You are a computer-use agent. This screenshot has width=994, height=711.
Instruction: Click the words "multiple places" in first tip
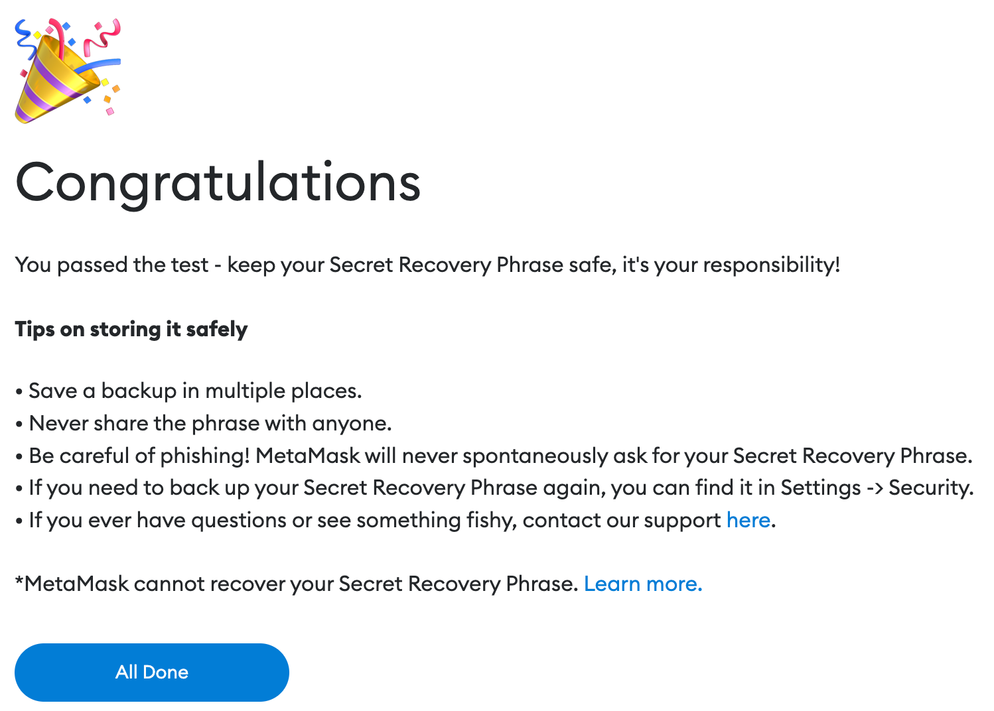click(x=283, y=391)
